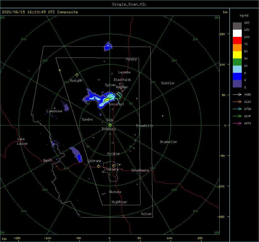Click the RedDeer town label
The height and width of the screenshot is (242, 259).
[x=122, y=87]
